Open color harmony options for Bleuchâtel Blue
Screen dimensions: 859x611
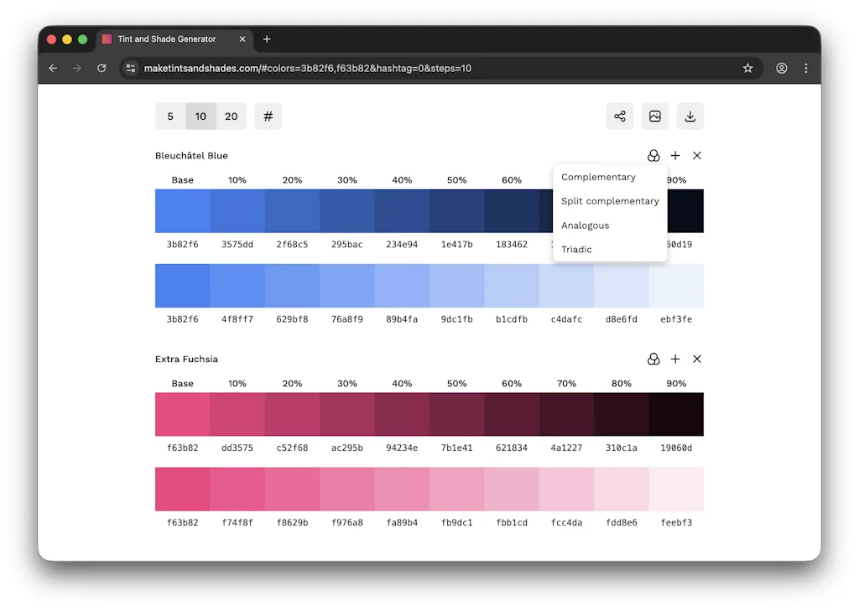click(x=653, y=155)
